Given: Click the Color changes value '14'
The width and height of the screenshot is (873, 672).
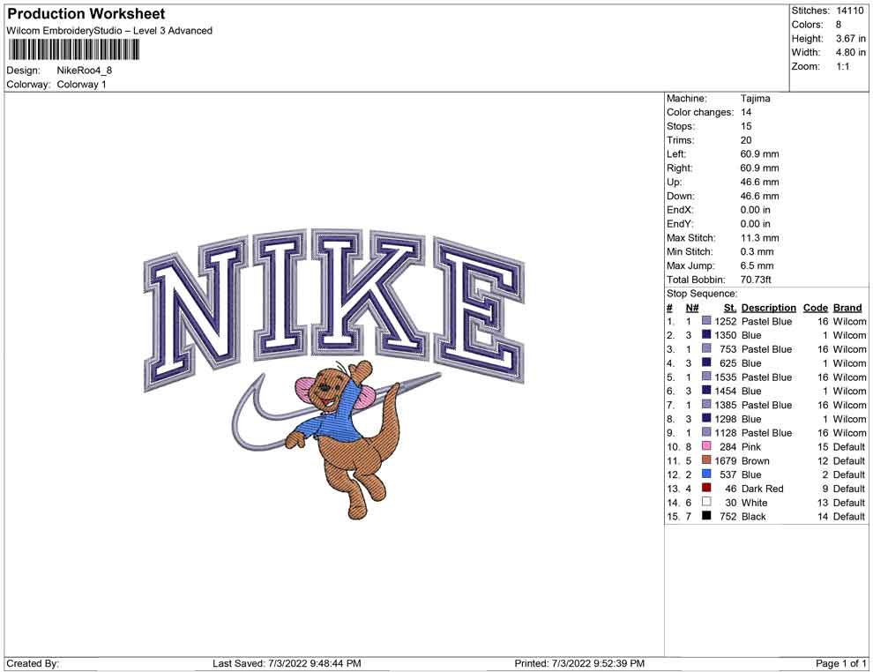Looking at the screenshot, I should pyautogui.click(x=746, y=113).
